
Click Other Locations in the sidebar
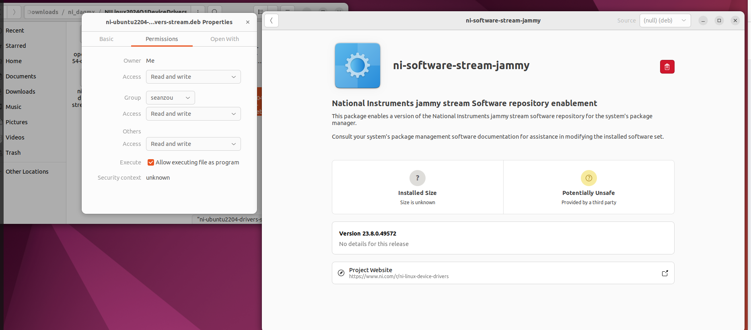point(27,172)
